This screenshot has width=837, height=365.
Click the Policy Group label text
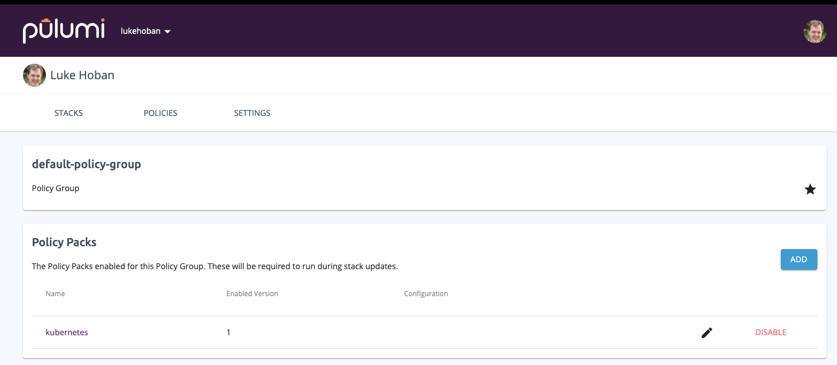coord(56,188)
